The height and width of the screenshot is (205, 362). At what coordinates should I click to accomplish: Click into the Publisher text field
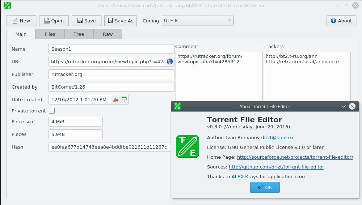(x=111, y=74)
